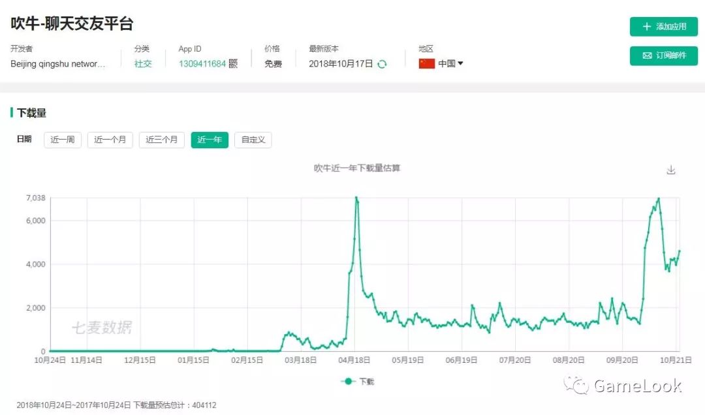This screenshot has height=415, width=705.
Task: Open the 社交 category link
Action: click(x=143, y=64)
